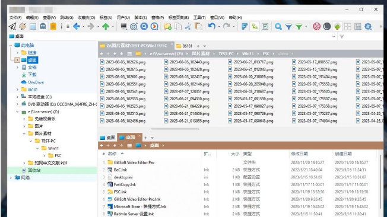The image size is (387, 217).
Task: Click the scissors cut icon
Action: [188, 27]
